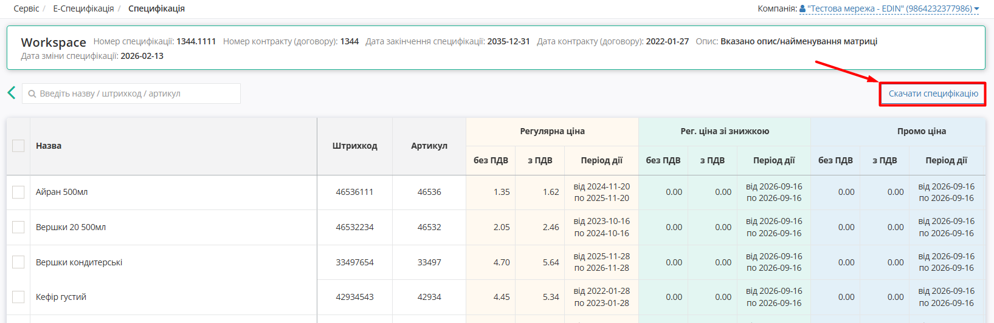
Task: Click period від 2025-11-28 по 2026-11-28
Action: [x=602, y=262]
